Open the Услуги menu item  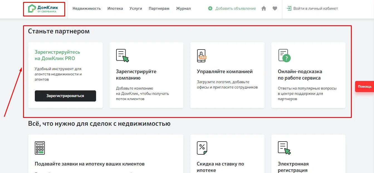(x=136, y=9)
